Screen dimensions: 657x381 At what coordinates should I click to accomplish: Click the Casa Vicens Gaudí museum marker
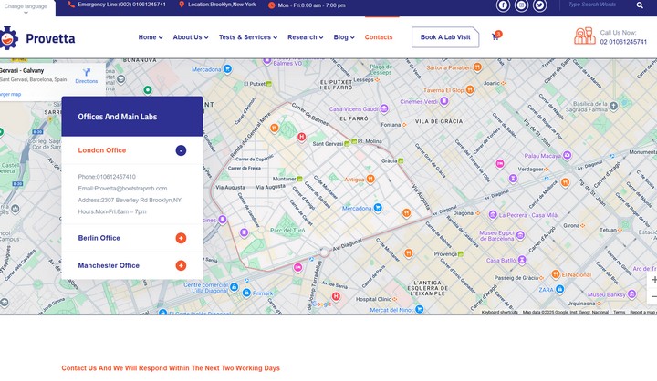tap(384, 109)
